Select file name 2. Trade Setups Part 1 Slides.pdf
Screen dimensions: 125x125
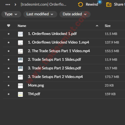(x=54, y=59)
